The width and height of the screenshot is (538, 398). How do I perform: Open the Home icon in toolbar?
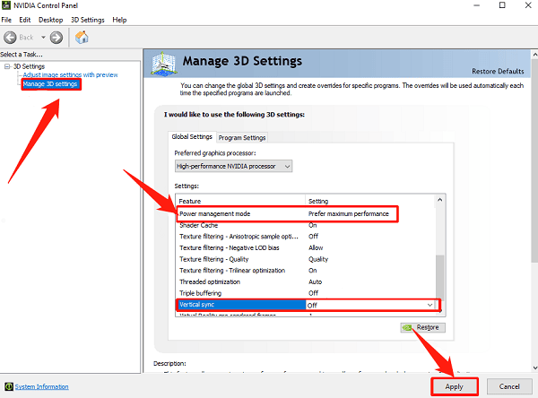[x=82, y=37]
